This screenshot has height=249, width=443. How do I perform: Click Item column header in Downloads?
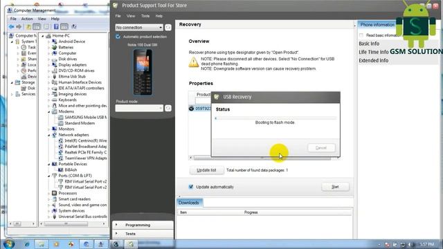(183, 212)
